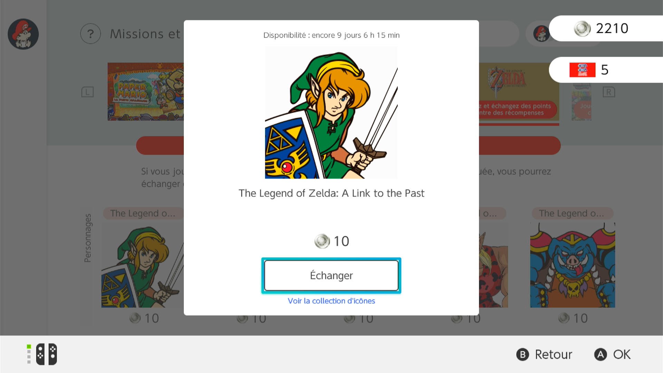The image size is (663, 373).
Task: Click the Mario user avatar icon
Action: (23, 34)
